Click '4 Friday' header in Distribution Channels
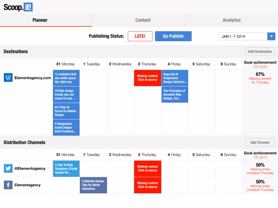 point(174,155)
